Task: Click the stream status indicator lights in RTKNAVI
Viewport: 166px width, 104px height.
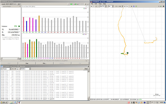Action: [77, 4]
